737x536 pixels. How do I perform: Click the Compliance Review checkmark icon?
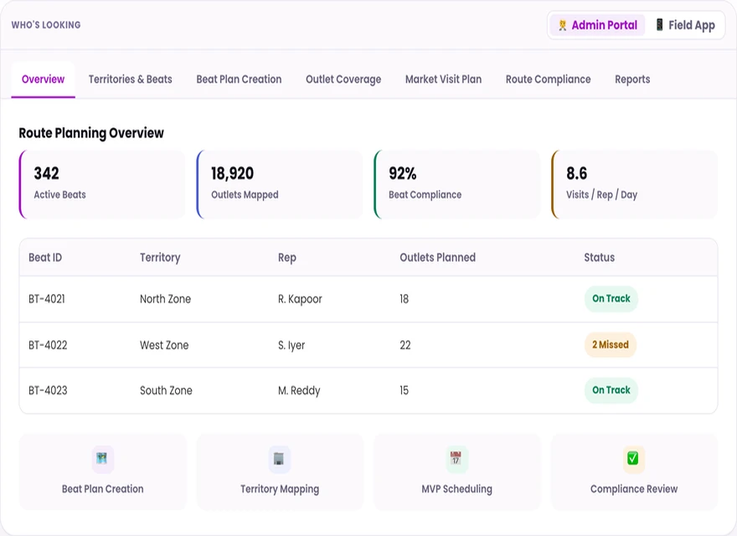coord(633,458)
